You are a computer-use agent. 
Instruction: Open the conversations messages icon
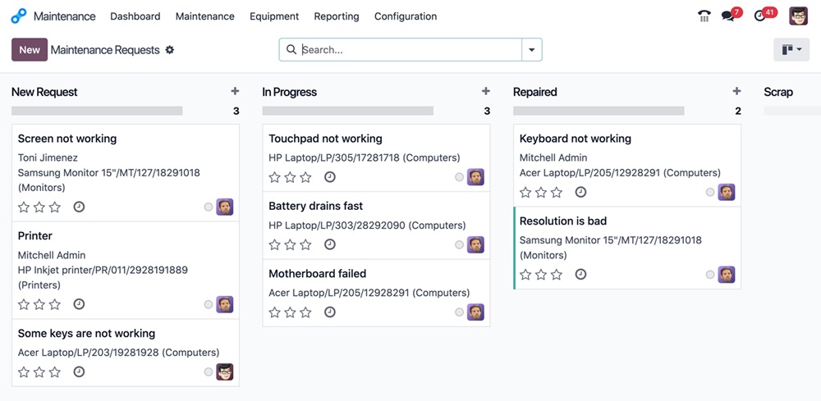tap(727, 16)
